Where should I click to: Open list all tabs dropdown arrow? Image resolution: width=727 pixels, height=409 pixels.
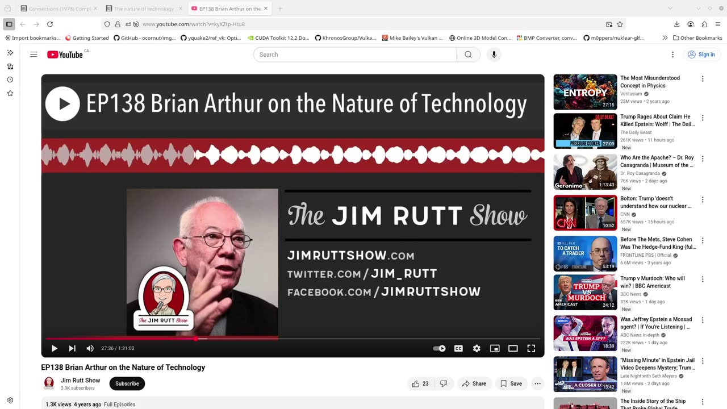pos(670,9)
